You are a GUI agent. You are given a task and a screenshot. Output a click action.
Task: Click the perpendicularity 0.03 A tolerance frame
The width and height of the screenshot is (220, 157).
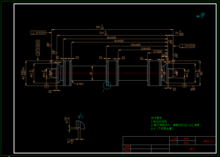click(x=38, y=33)
